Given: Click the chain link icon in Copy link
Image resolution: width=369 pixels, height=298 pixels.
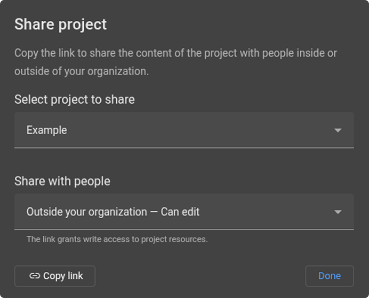Looking at the screenshot, I should point(35,276).
